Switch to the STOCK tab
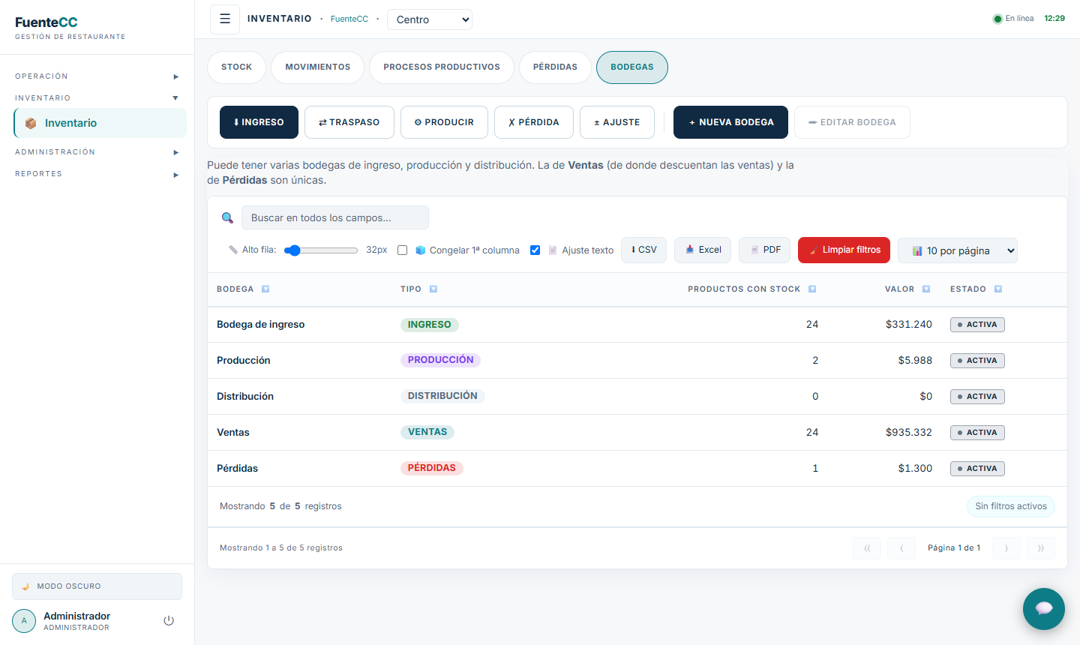This screenshot has width=1080, height=645. tap(236, 67)
